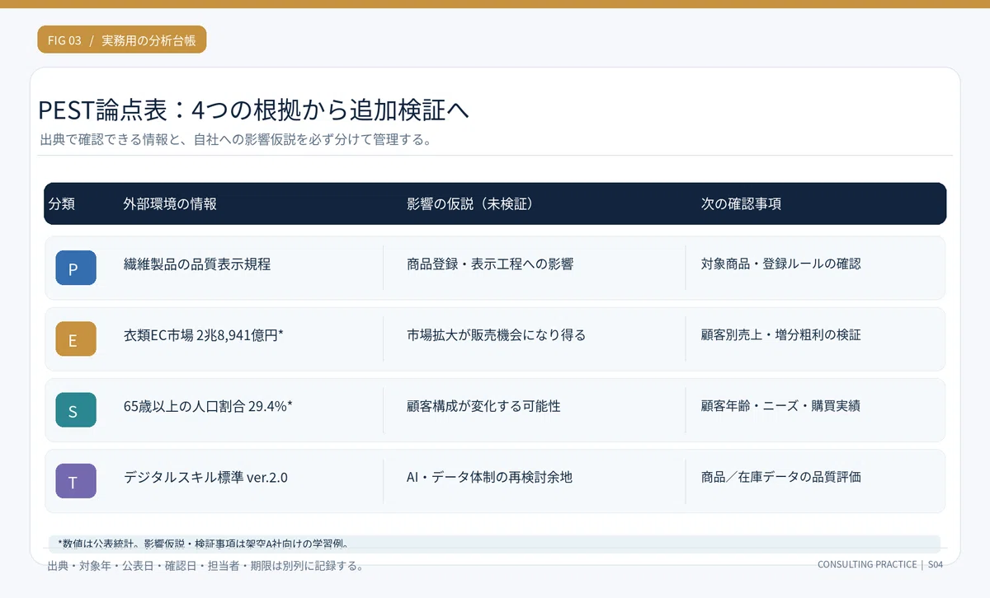Click the teal S category badge
990x598 pixels.
click(x=76, y=409)
